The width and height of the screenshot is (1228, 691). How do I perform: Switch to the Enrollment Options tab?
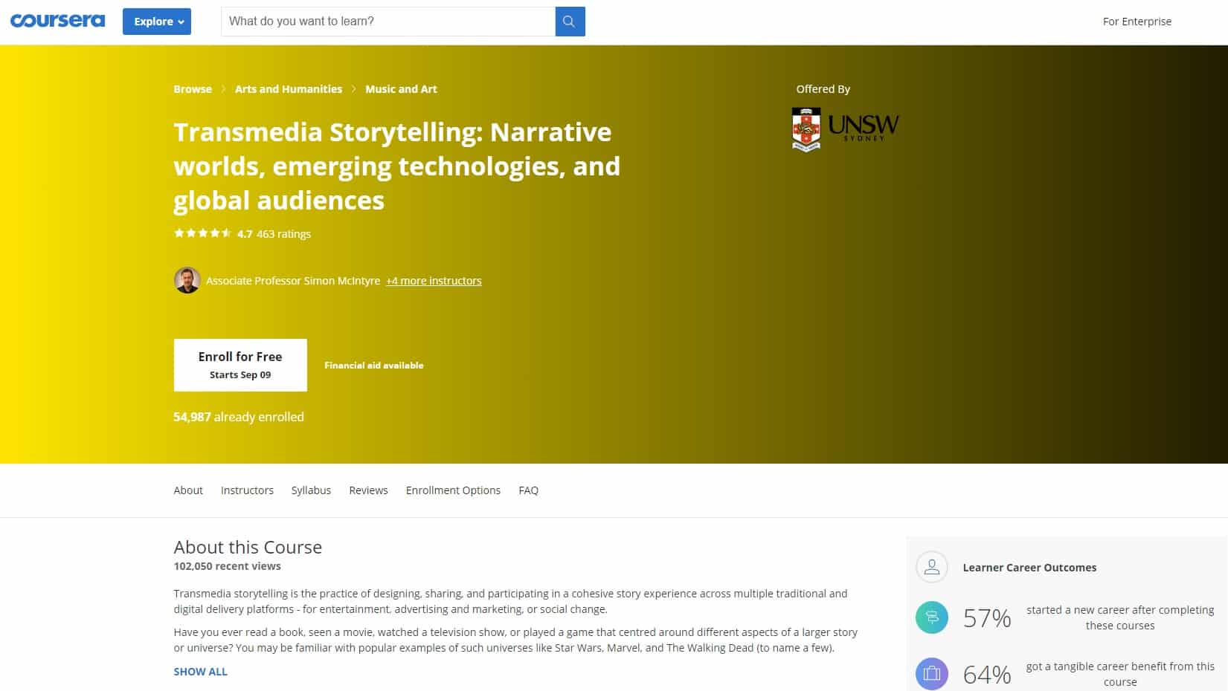[x=453, y=490]
